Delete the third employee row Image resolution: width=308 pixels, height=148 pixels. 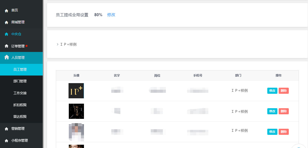point(283,132)
